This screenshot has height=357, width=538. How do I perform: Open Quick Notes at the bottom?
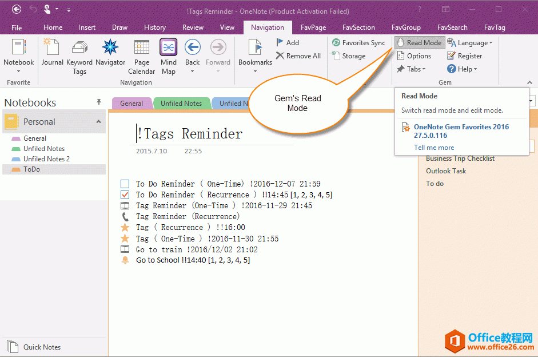pos(40,347)
